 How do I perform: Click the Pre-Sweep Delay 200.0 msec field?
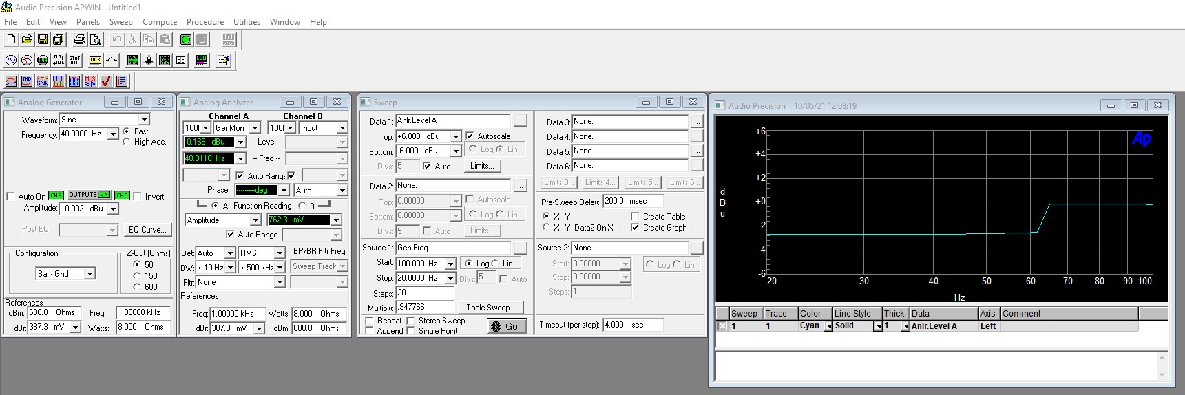coord(633,202)
